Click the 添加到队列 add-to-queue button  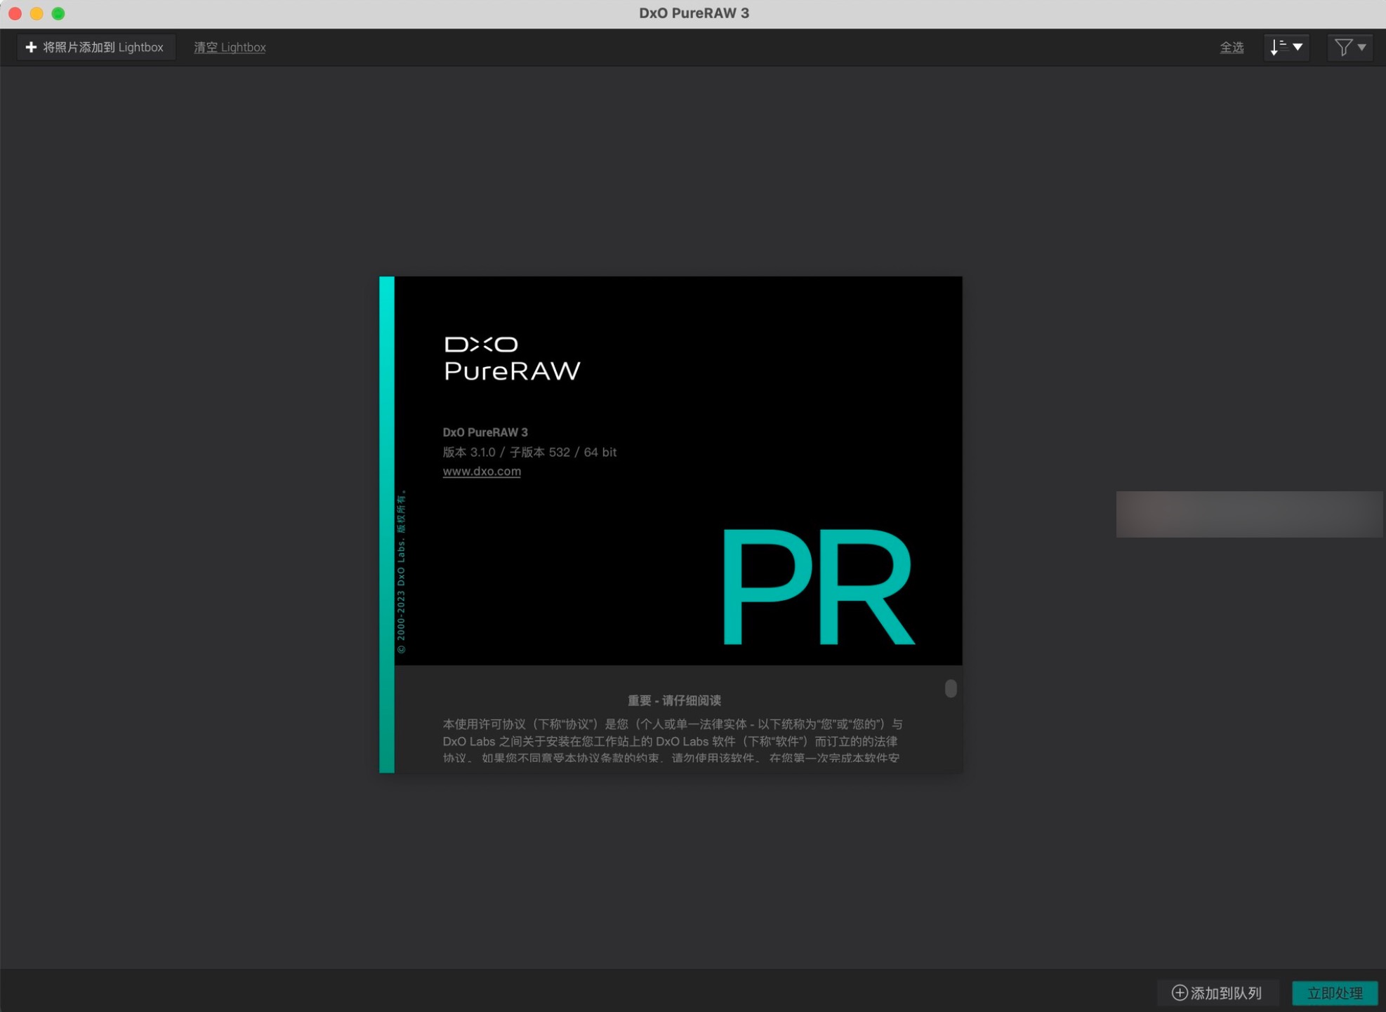coord(1217,992)
